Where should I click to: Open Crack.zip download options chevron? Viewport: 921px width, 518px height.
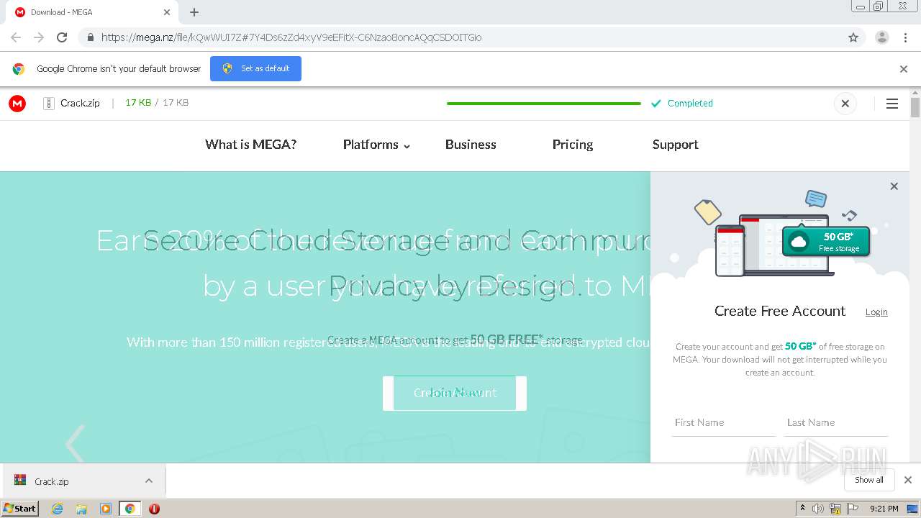pos(149,481)
